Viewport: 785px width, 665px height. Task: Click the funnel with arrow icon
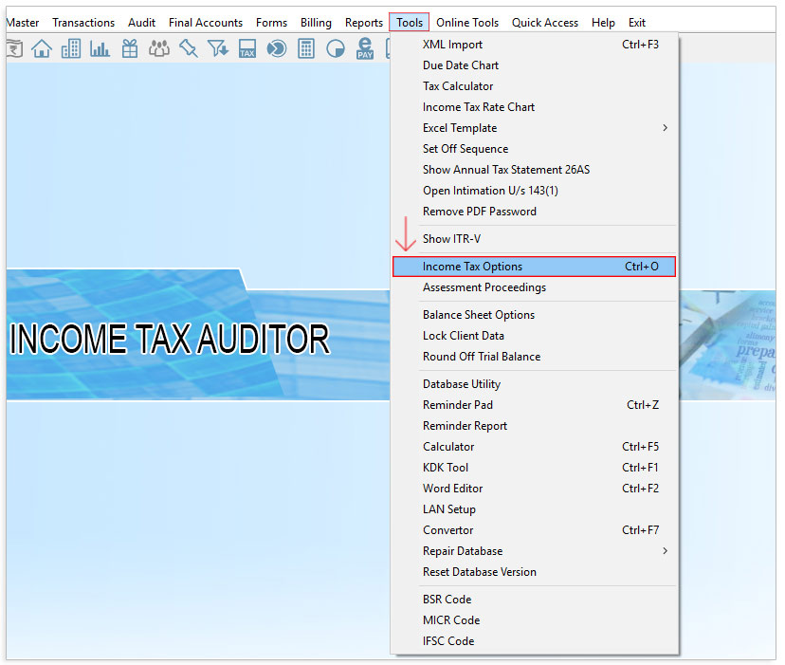pyautogui.click(x=218, y=48)
